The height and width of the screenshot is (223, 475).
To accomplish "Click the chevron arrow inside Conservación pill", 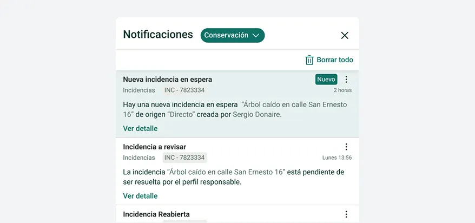I will [x=256, y=35].
